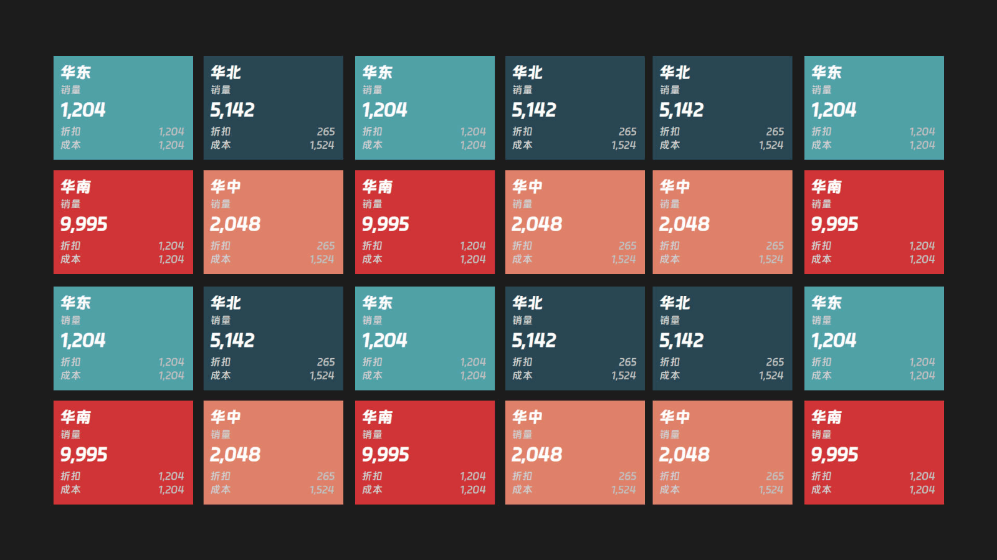Click the second 华南 card in second row
Viewport: 997px width, 560px height.
[x=425, y=222]
